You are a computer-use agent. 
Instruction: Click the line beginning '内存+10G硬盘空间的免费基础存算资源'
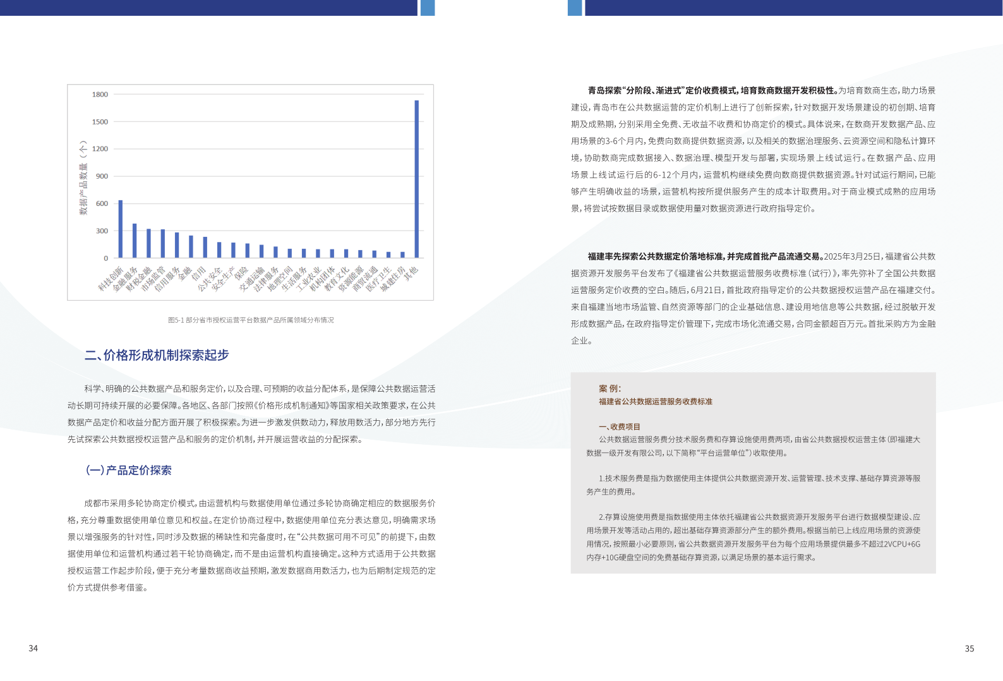(x=703, y=557)
